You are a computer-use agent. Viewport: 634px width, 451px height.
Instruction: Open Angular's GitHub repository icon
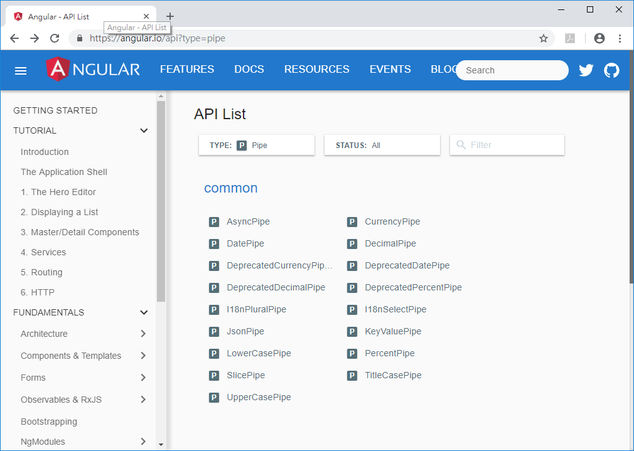(611, 70)
